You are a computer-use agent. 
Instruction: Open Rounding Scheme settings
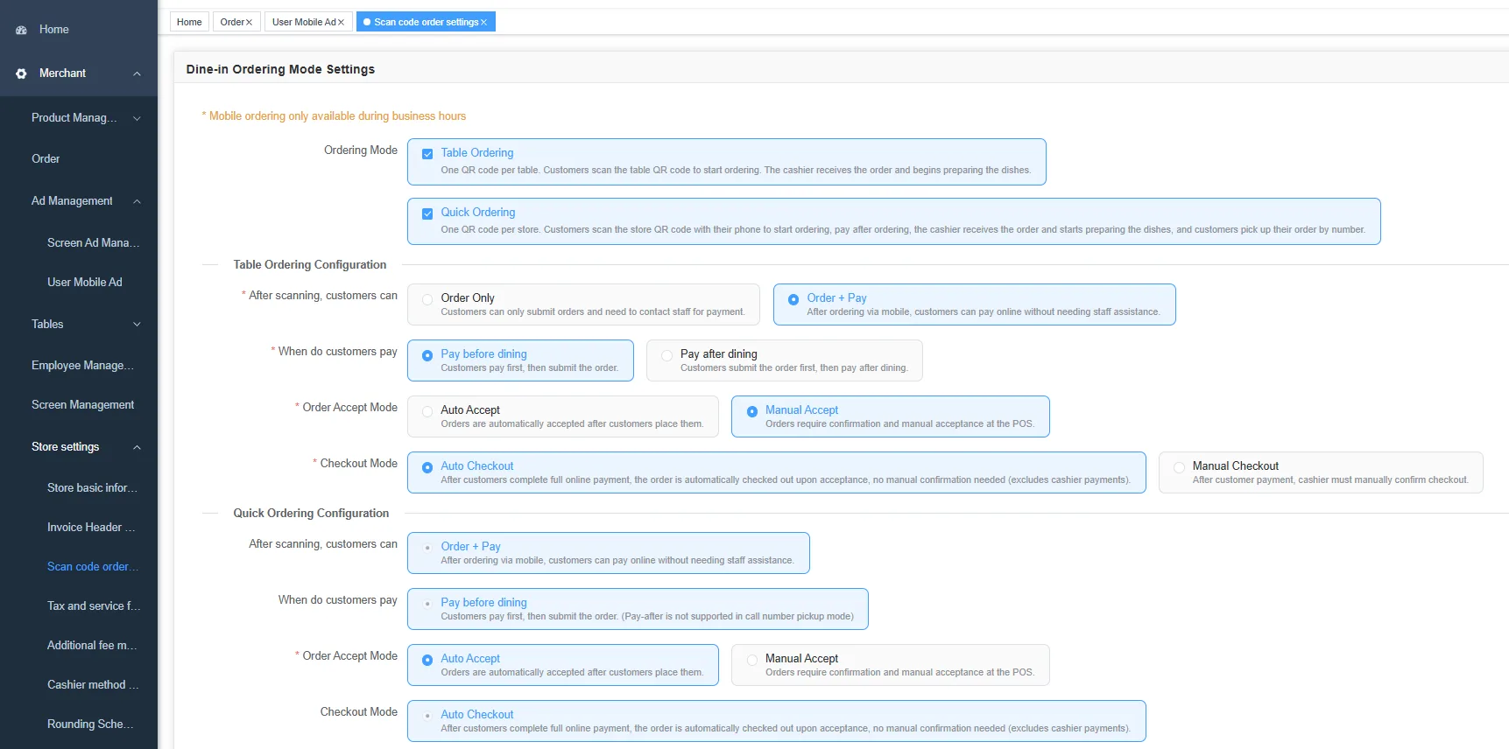(79, 724)
